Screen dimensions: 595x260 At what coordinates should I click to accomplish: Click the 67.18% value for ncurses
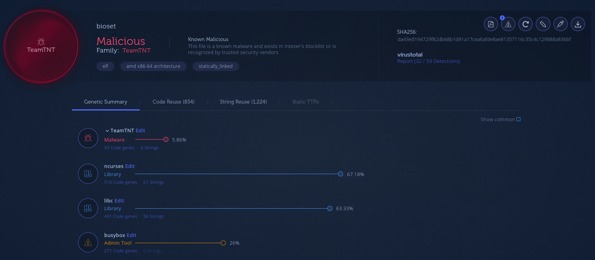(355, 174)
